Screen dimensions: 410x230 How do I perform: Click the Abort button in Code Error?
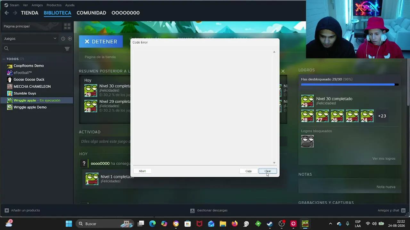tap(142, 171)
